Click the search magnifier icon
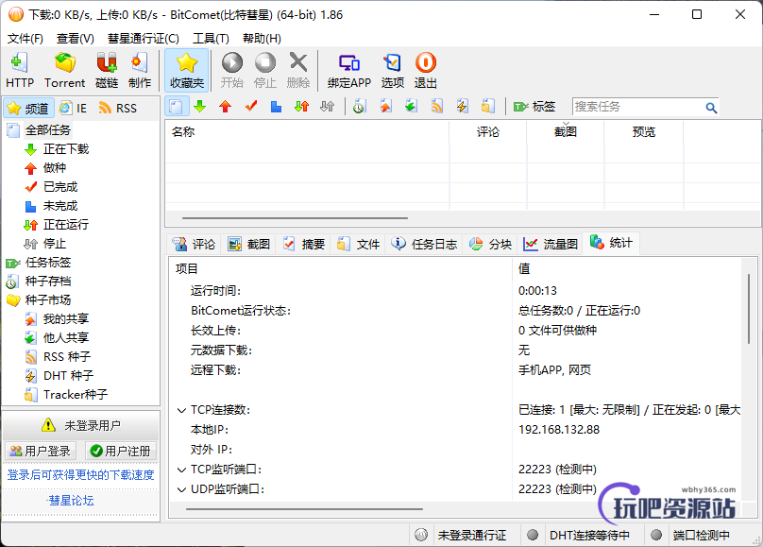 coord(711,108)
